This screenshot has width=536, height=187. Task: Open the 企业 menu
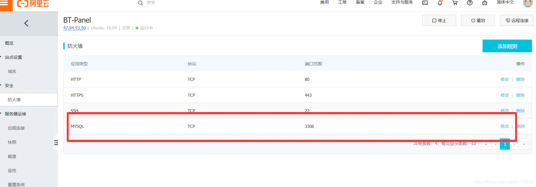tap(378, 2)
